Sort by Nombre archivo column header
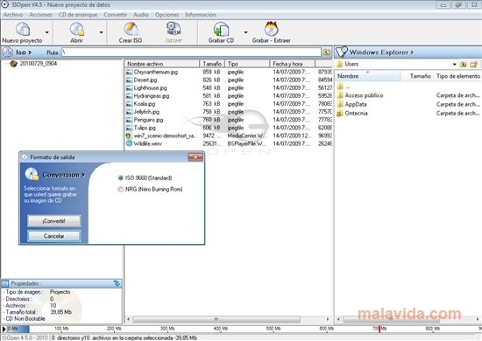Screen dimensions: 482x341 162,64
